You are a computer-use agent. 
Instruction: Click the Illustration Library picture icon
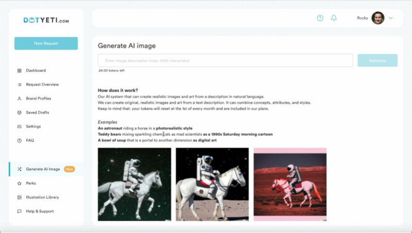click(x=20, y=198)
